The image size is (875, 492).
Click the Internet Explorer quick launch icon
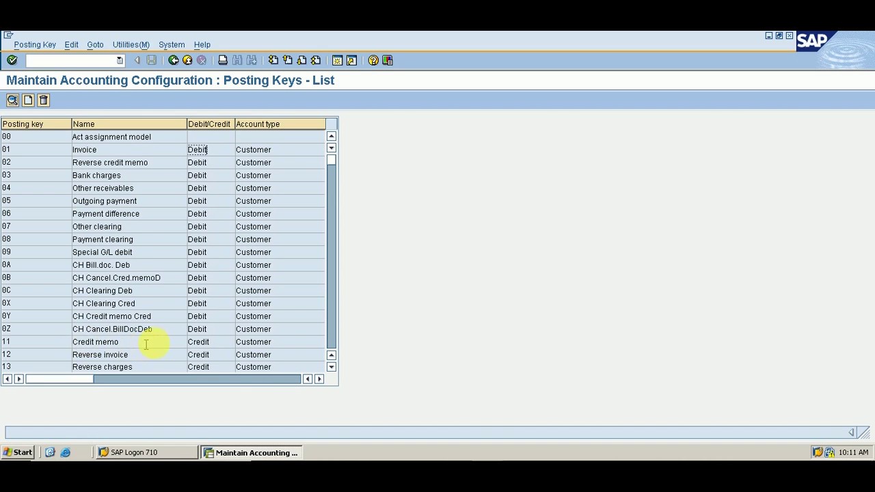[66, 452]
